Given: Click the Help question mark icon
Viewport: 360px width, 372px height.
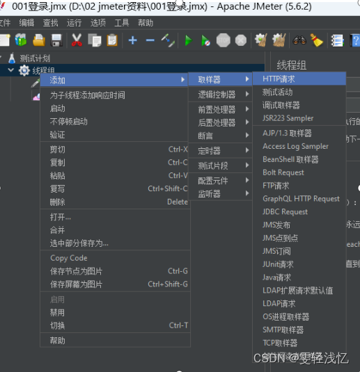Looking at the screenshot, I should (355, 40).
